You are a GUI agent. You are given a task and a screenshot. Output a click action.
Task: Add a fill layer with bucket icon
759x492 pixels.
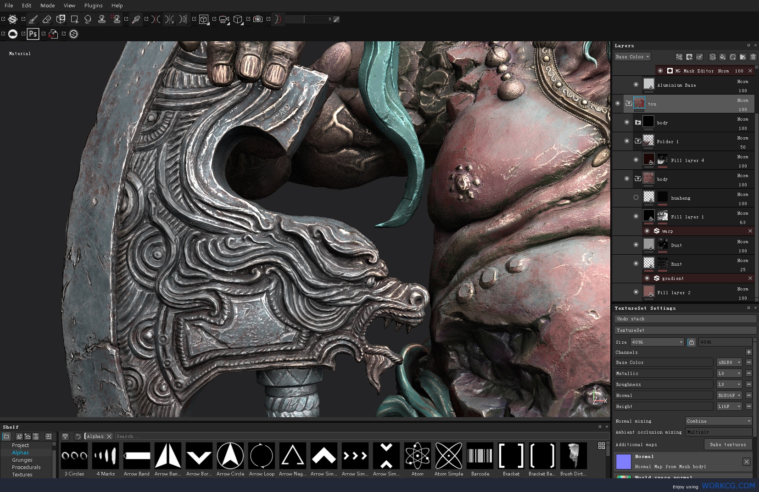[x=723, y=57]
